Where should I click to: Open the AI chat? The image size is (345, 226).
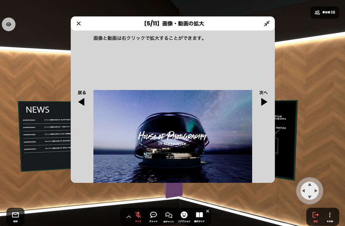(x=169, y=217)
